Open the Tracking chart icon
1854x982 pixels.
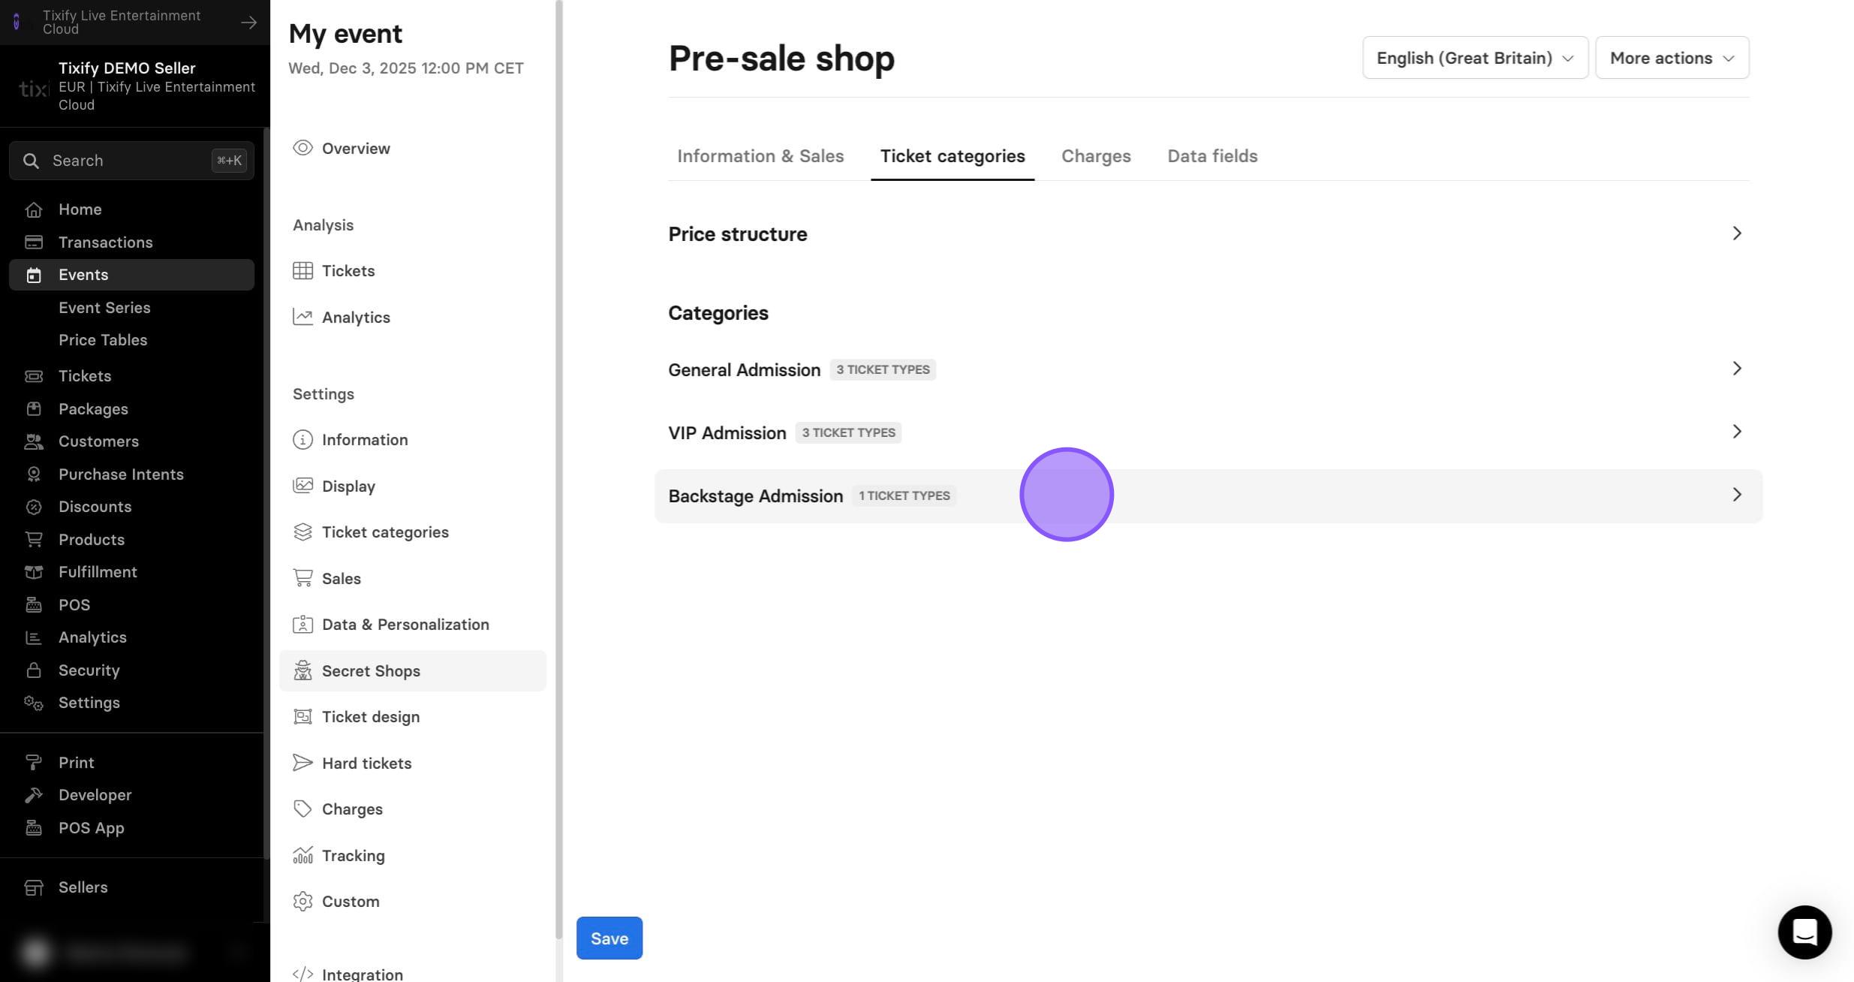coord(302,855)
